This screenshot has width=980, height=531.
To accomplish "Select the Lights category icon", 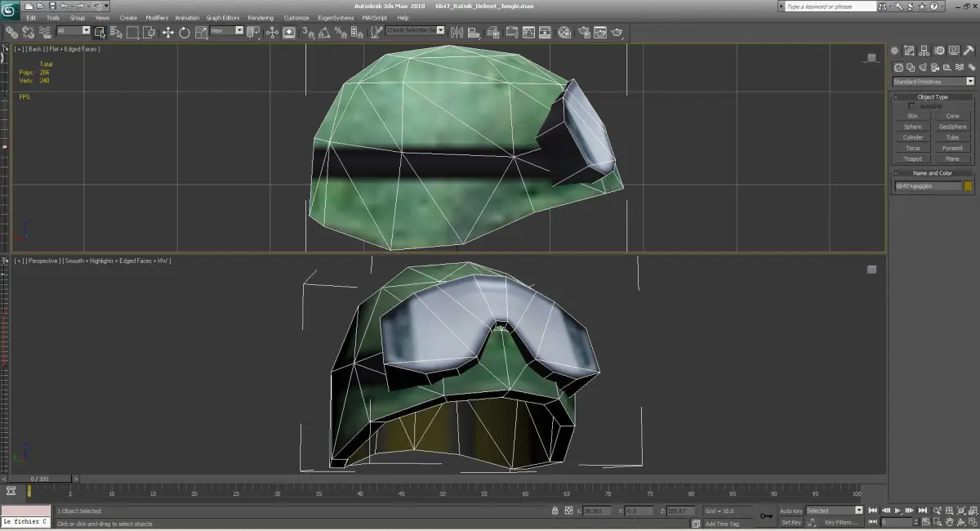I will [x=922, y=68].
